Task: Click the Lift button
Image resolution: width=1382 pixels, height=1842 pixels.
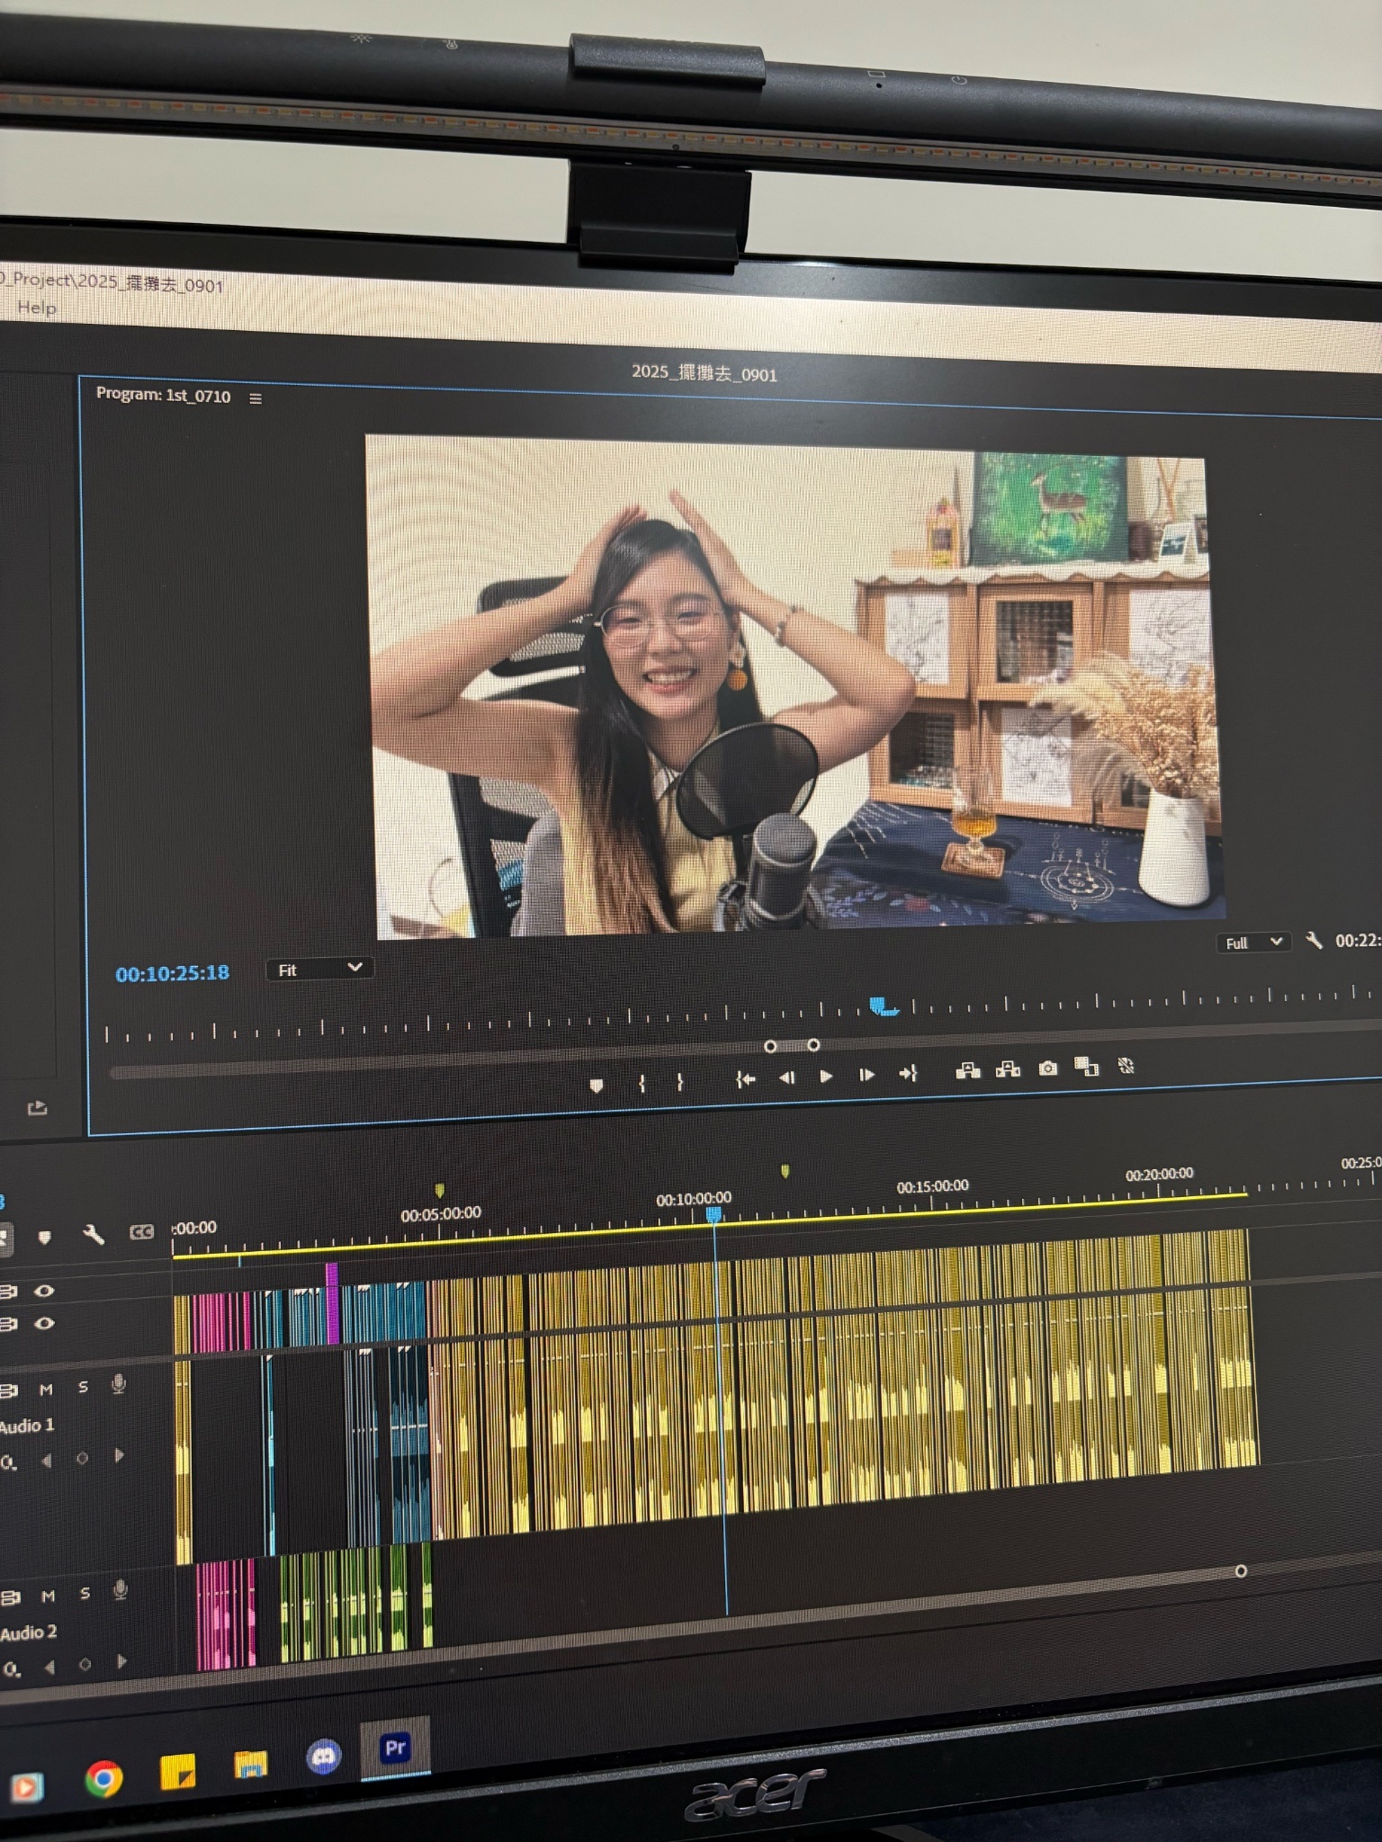Action: (968, 1070)
